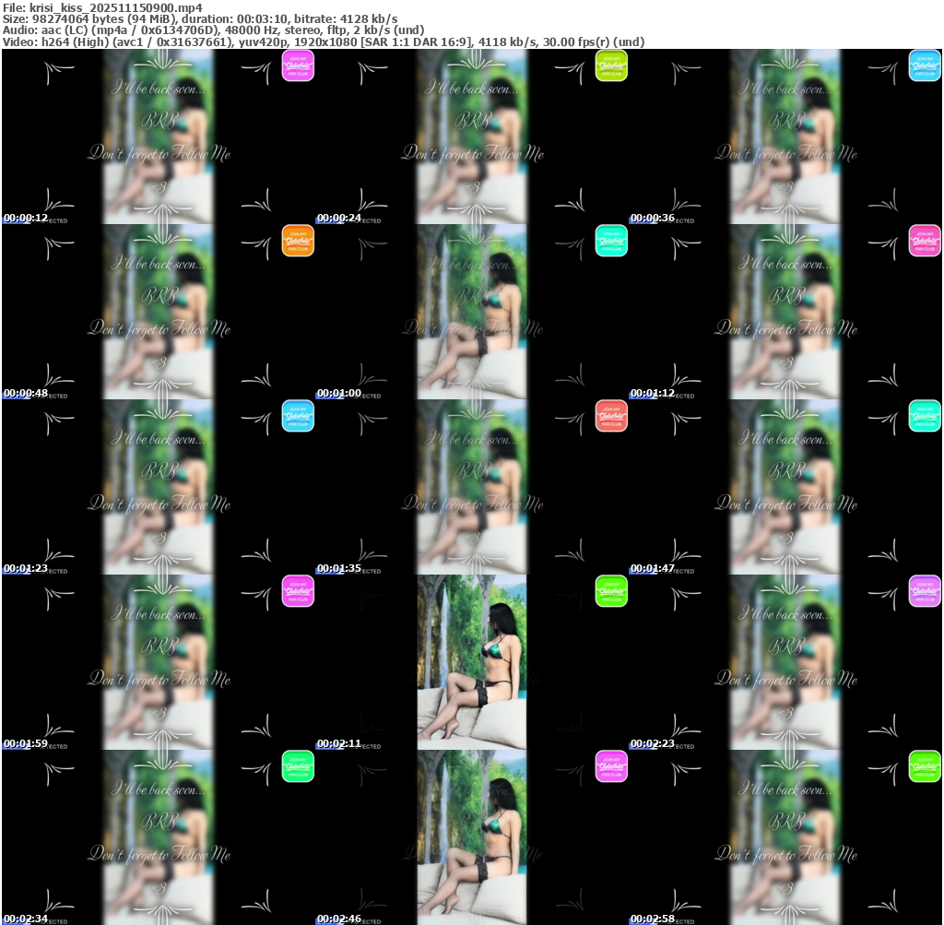Open the thumbnail frame stamped 00:02:34
The image size is (944, 925).
pos(159,837)
